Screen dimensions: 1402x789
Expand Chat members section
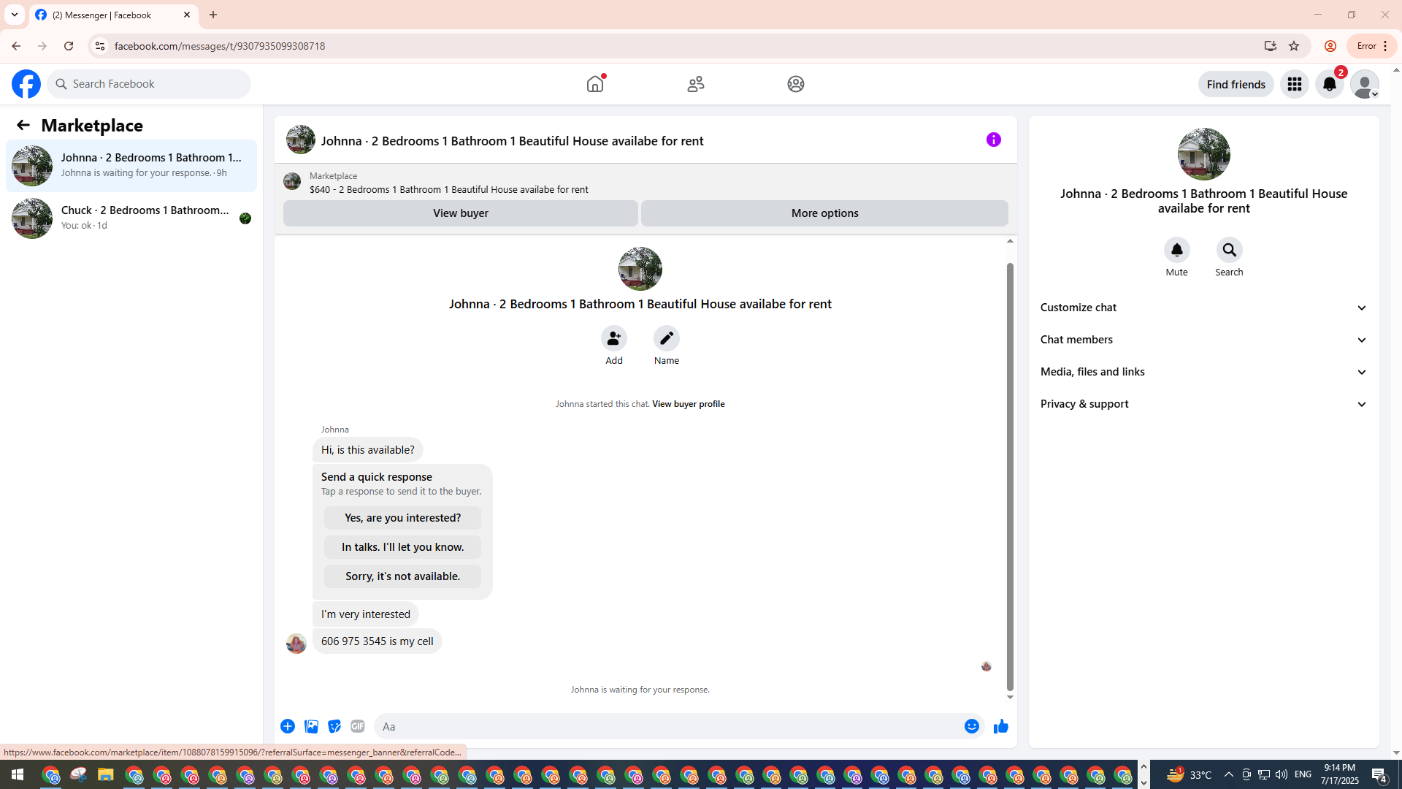click(x=1204, y=340)
